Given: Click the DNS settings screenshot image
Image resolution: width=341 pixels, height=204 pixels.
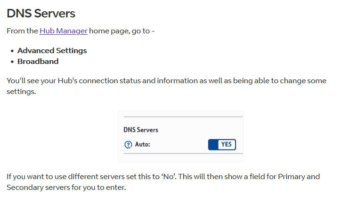Looking at the screenshot, I should (181, 136).
